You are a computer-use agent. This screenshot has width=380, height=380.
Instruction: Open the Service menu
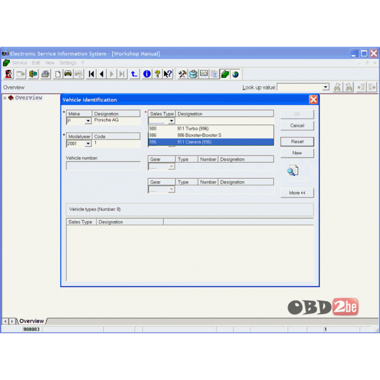point(19,63)
